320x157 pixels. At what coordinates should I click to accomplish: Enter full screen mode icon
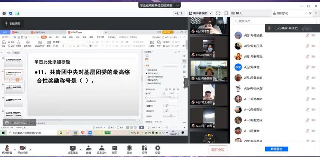click(x=218, y=13)
